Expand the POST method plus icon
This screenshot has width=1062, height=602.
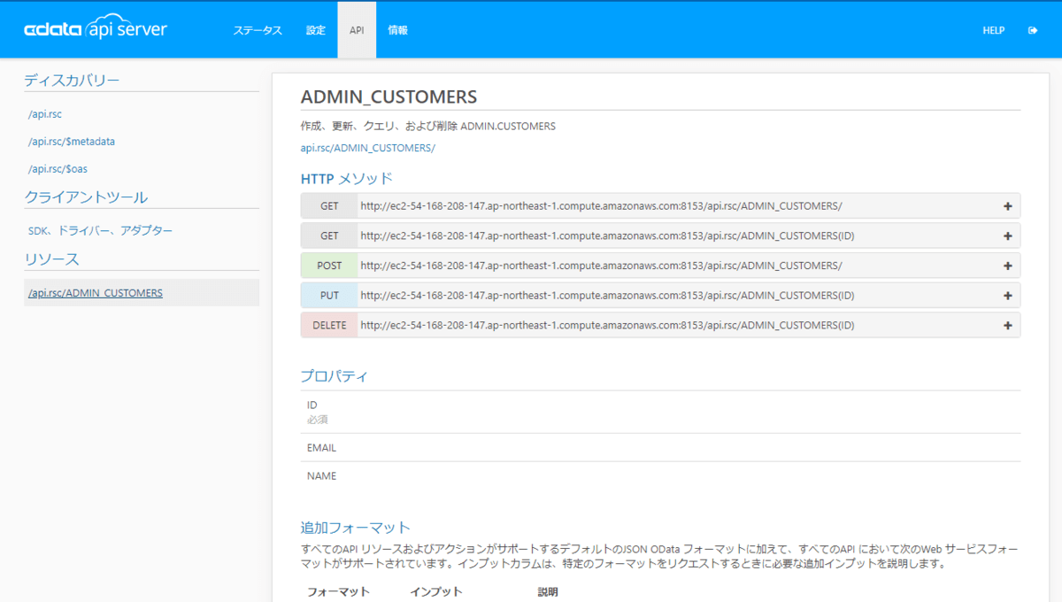click(1007, 266)
